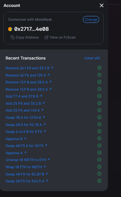Open the Remove 26 FX and 139 A transaction
Screen dimensions: 121x197
(28, 75)
